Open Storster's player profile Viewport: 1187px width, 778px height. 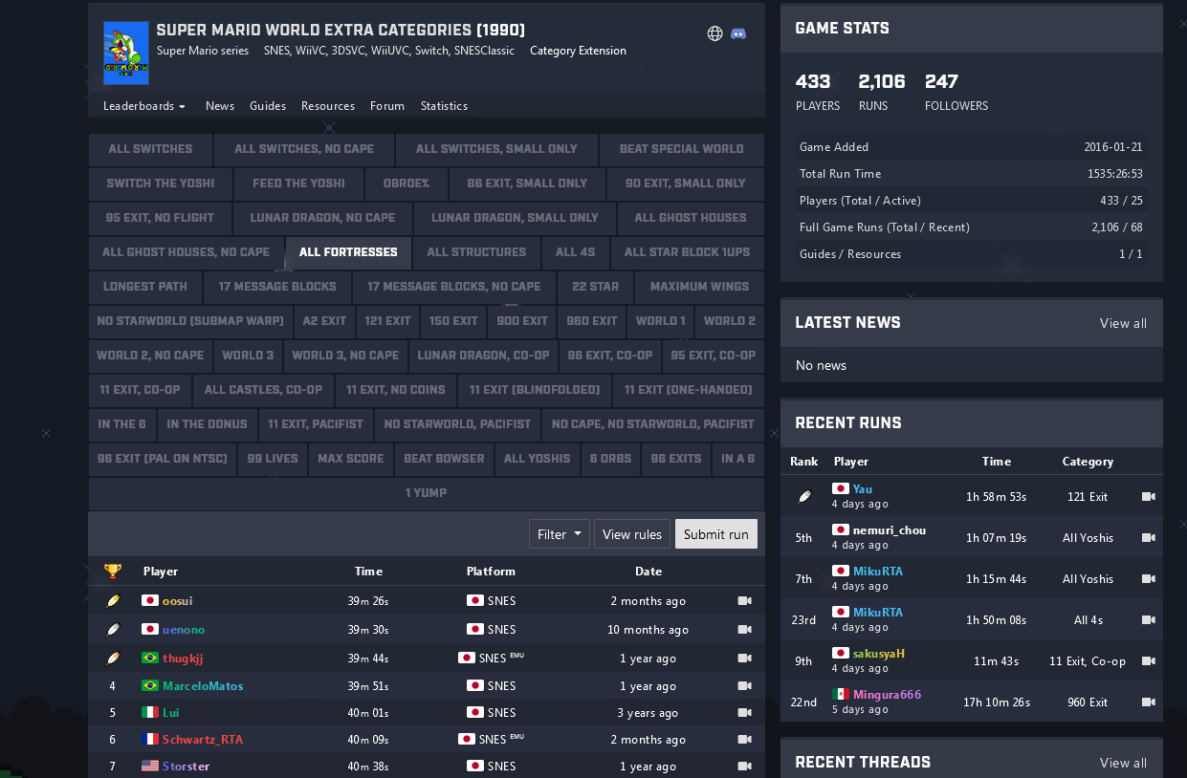[187, 767]
